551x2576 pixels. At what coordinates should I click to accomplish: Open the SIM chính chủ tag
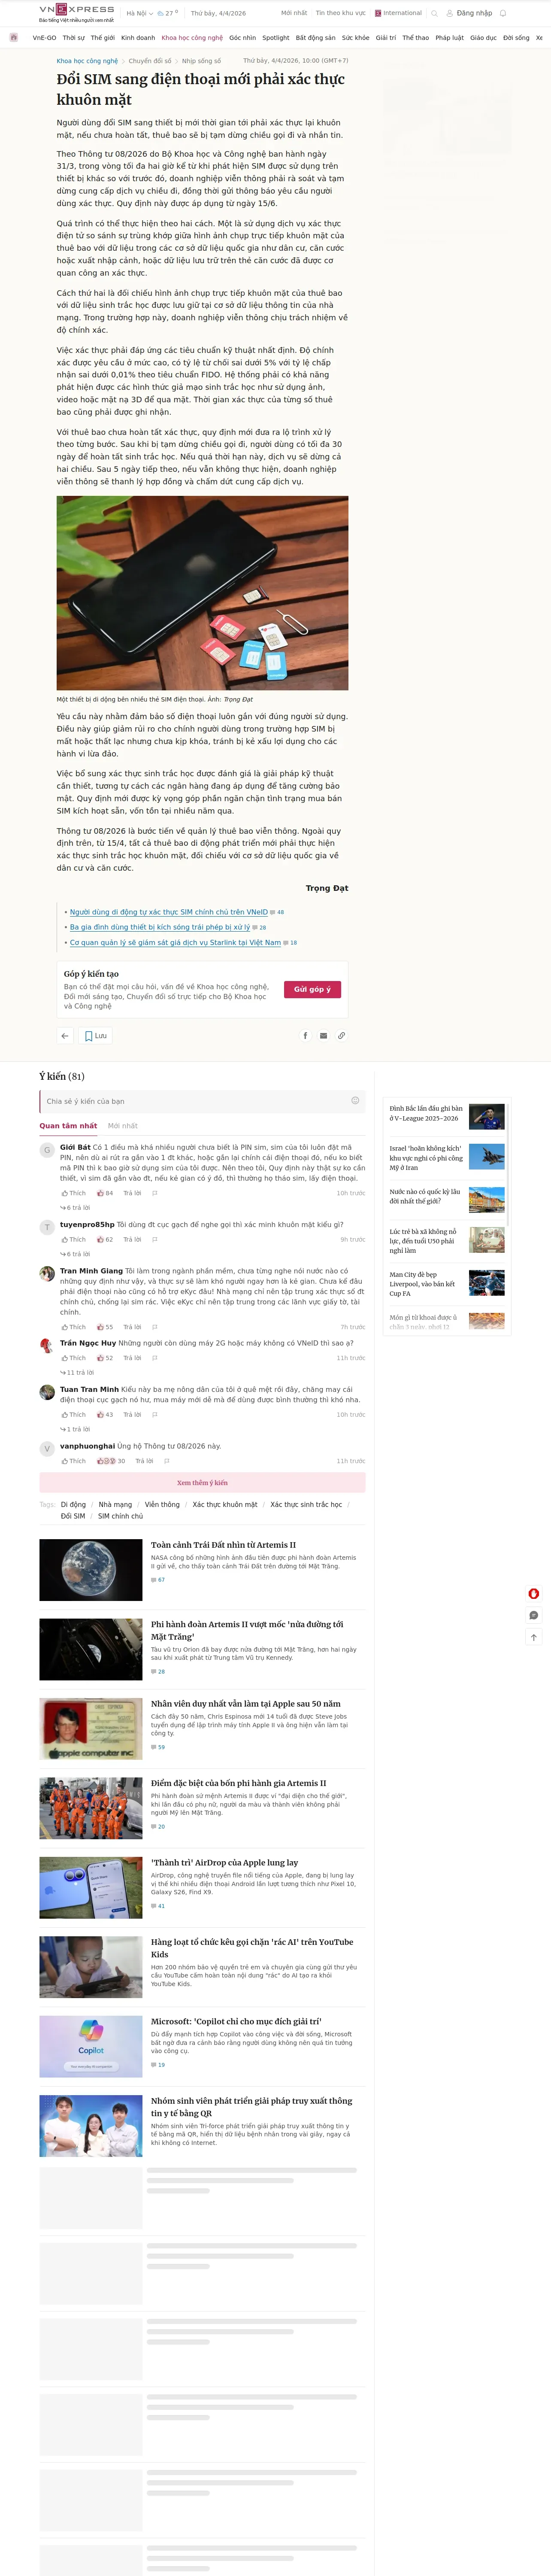pos(120,1516)
